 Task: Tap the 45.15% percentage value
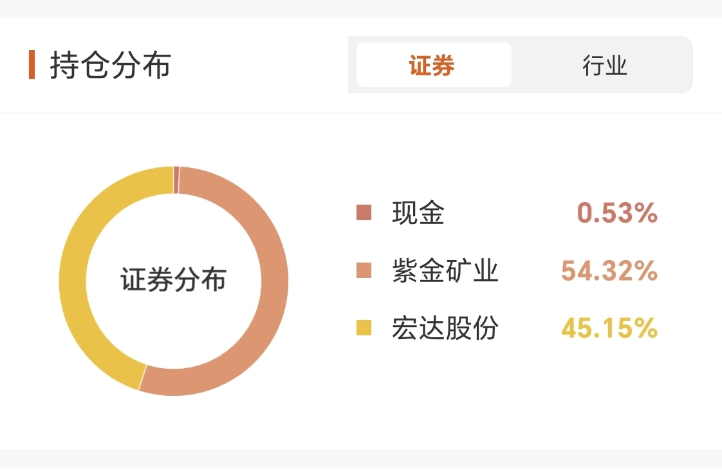coord(609,328)
